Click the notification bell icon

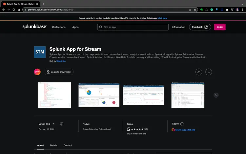pos(208,72)
